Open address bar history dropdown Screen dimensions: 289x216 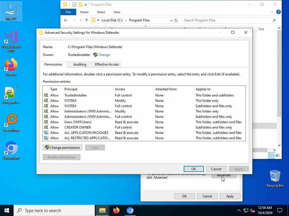tap(171, 20)
